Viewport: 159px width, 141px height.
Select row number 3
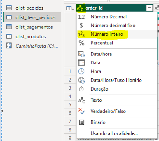[x=70, y=88]
